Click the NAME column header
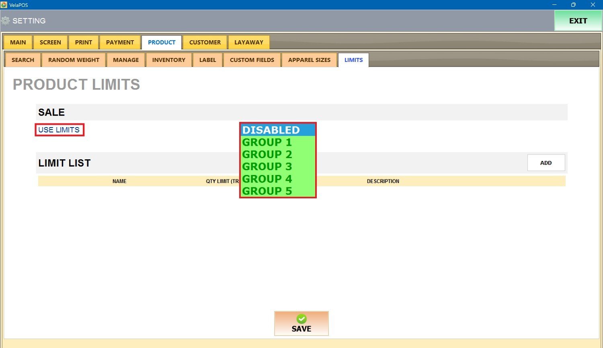The image size is (603, 348). [119, 181]
